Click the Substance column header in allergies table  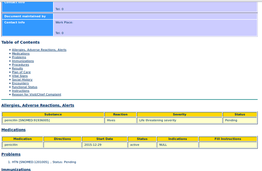[x=53, y=115]
